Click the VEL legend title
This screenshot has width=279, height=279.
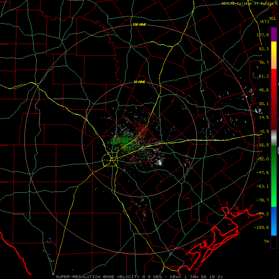click(272, 19)
